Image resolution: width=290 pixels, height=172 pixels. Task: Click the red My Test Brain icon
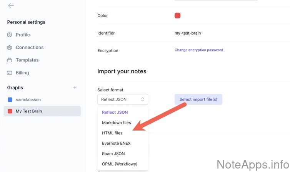point(10,111)
